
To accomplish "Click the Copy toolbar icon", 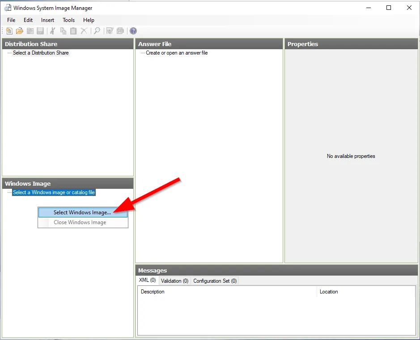I will tap(63, 31).
